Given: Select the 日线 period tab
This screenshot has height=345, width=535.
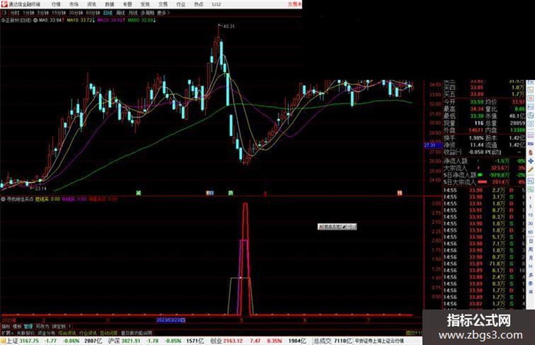Looking at the screenshot, I should coord(108,13).
